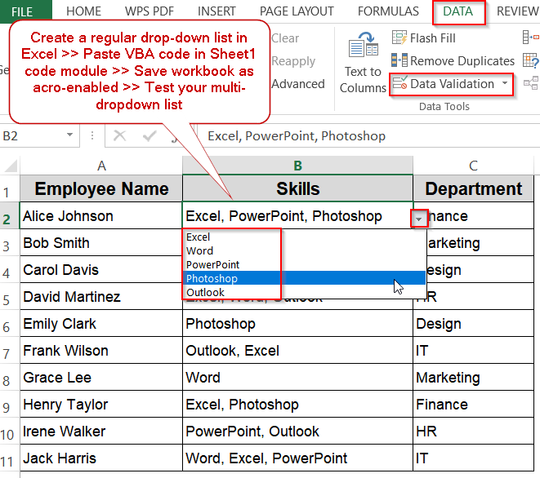Open the Data Validation dropdown arrow

505,83
